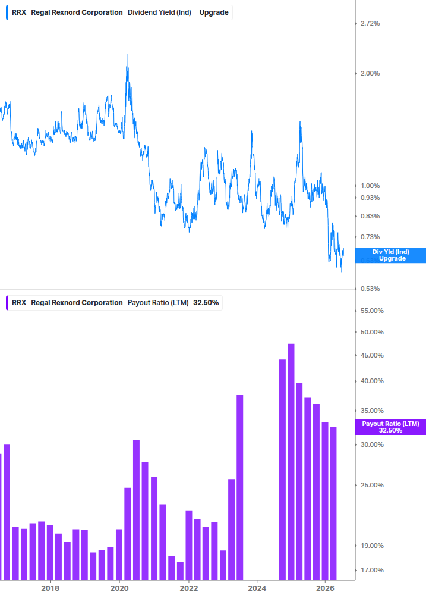Image resolution: width=426 pixels, height=598 pixels.
Task: Click the 0.83% yield axis label
Action: click(x=370, y=216)
